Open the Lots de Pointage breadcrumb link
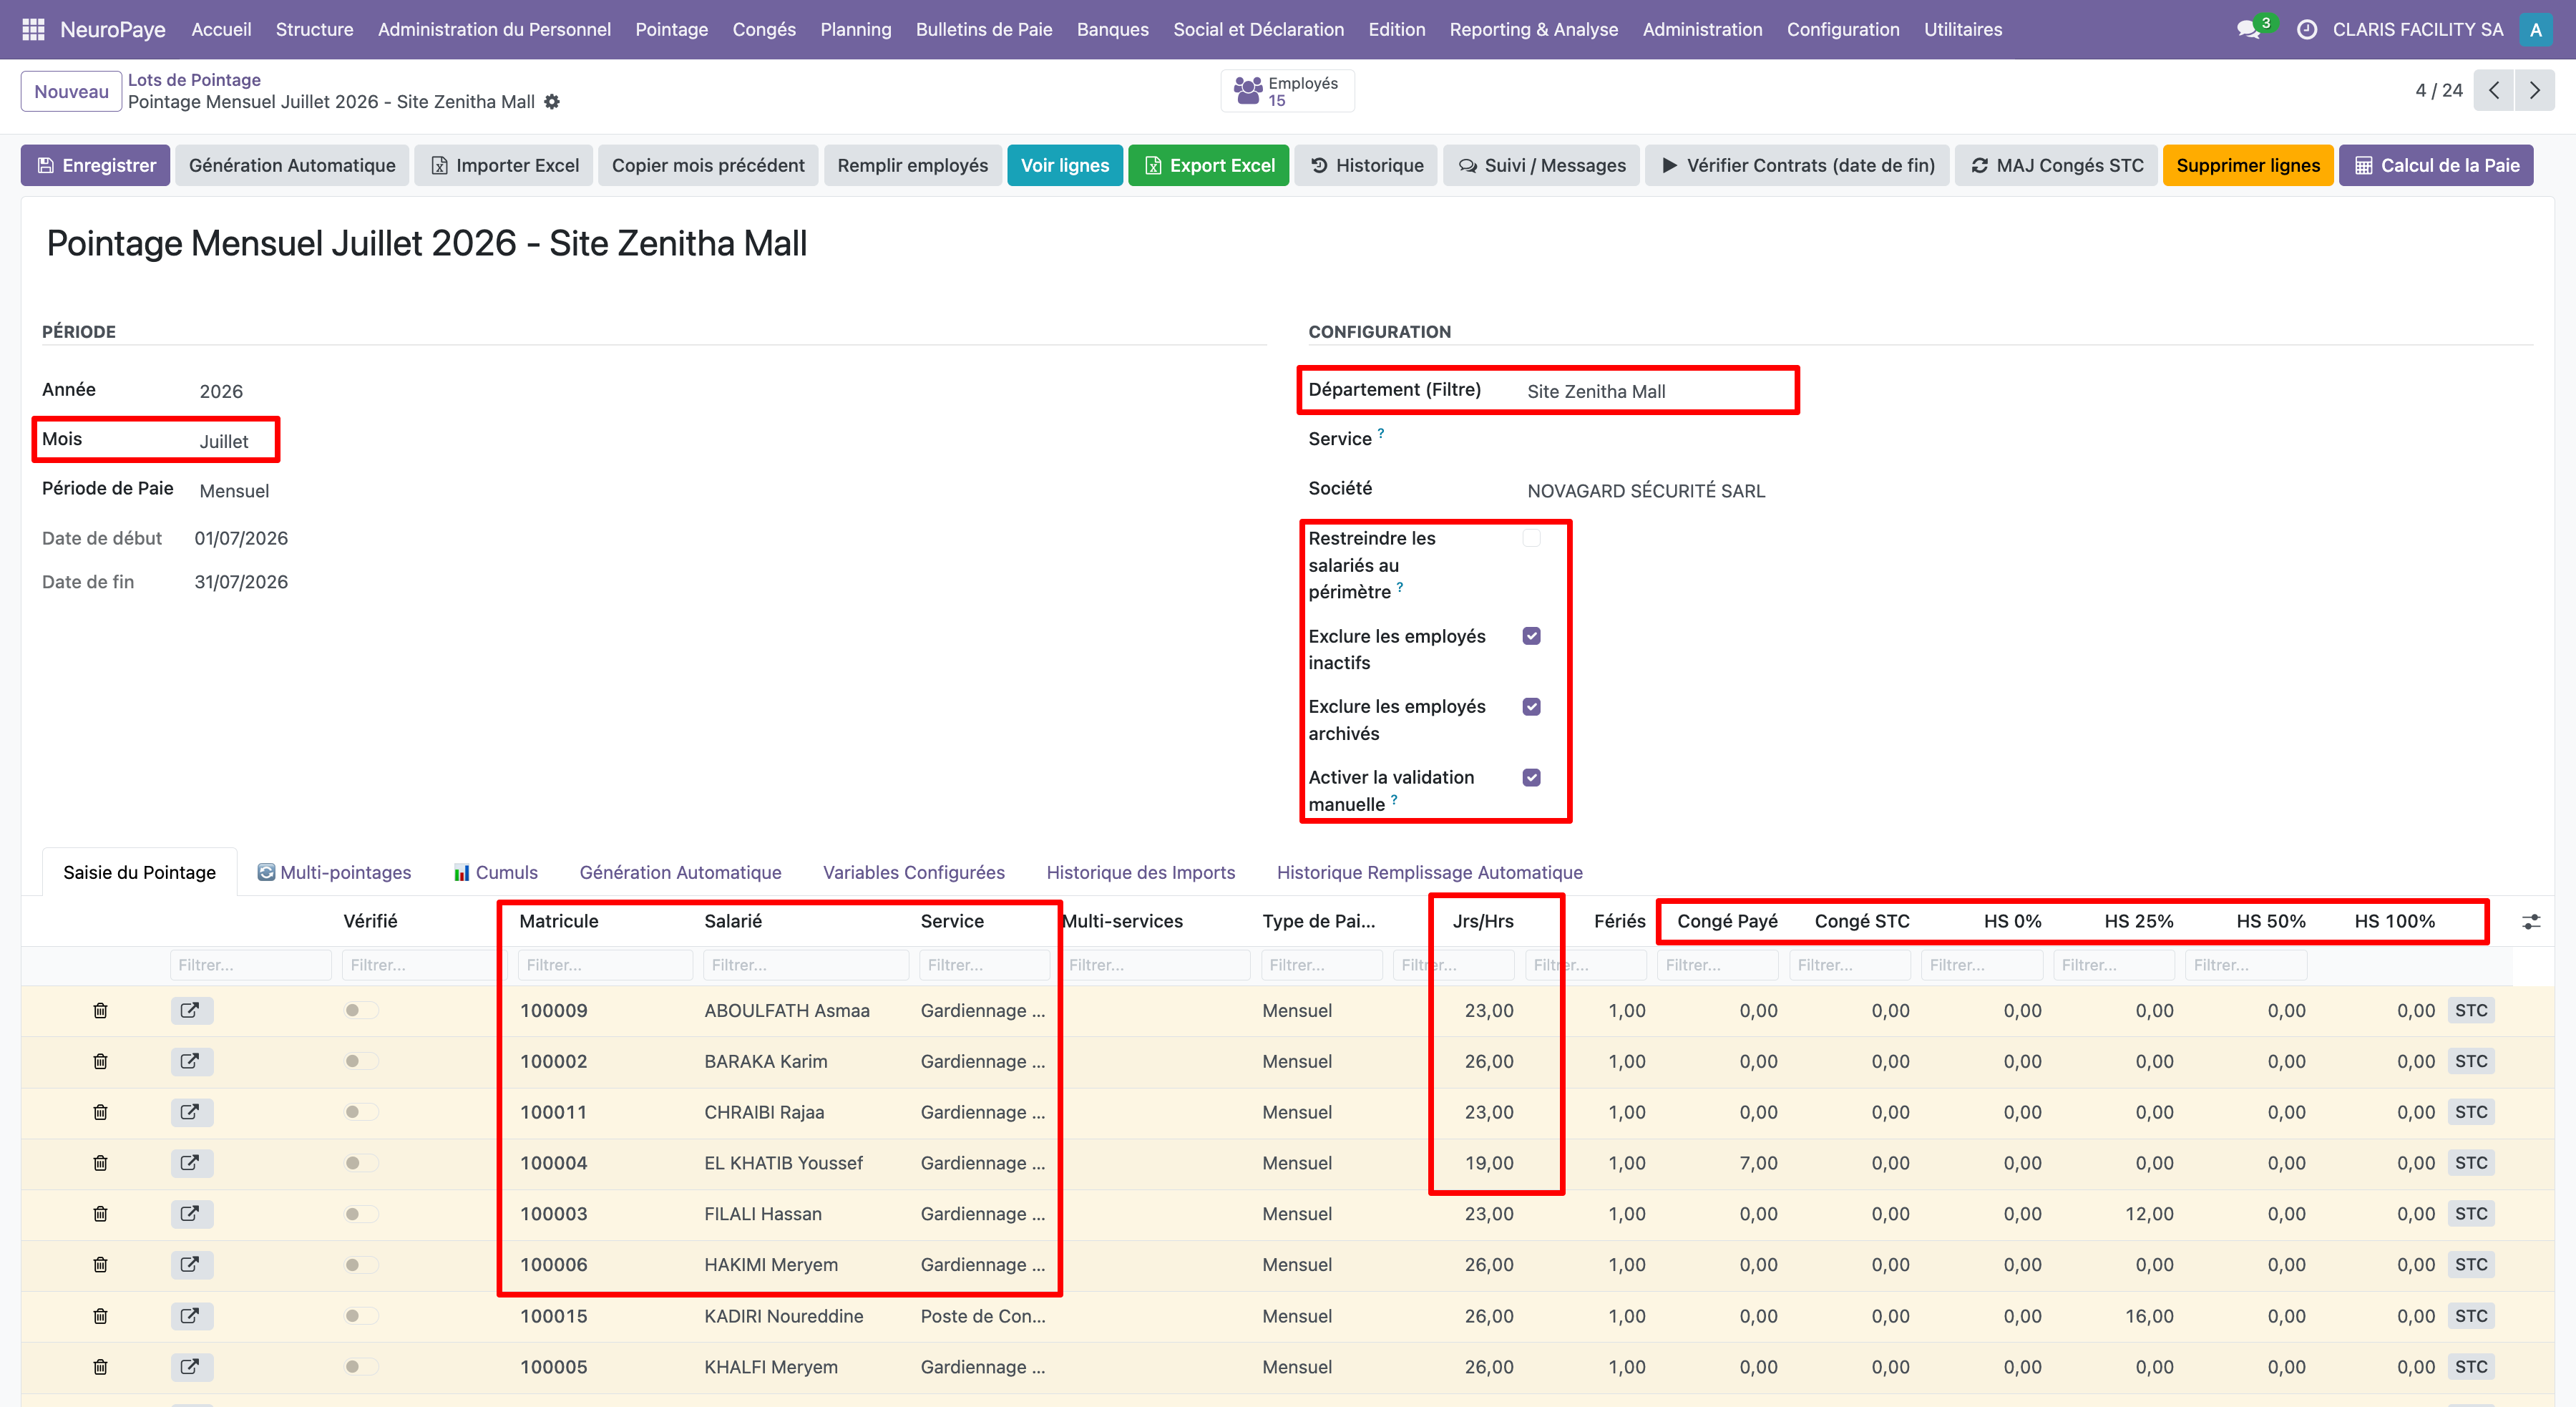The width and height of the screenshot is (2576, 1407). coord(194,80)
